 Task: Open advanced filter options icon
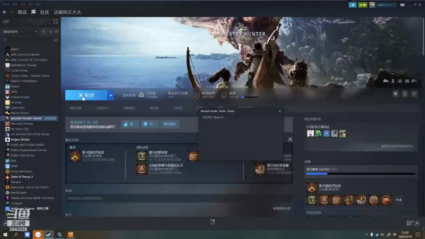coord(56,40)
